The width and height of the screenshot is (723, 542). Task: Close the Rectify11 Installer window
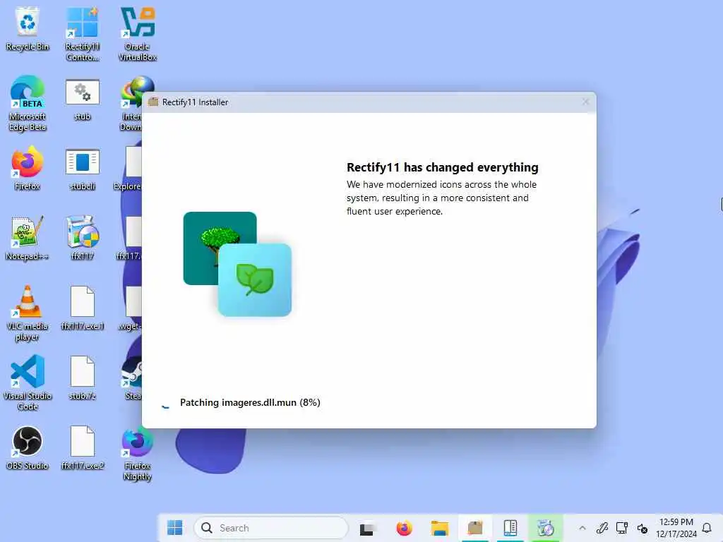585,102
